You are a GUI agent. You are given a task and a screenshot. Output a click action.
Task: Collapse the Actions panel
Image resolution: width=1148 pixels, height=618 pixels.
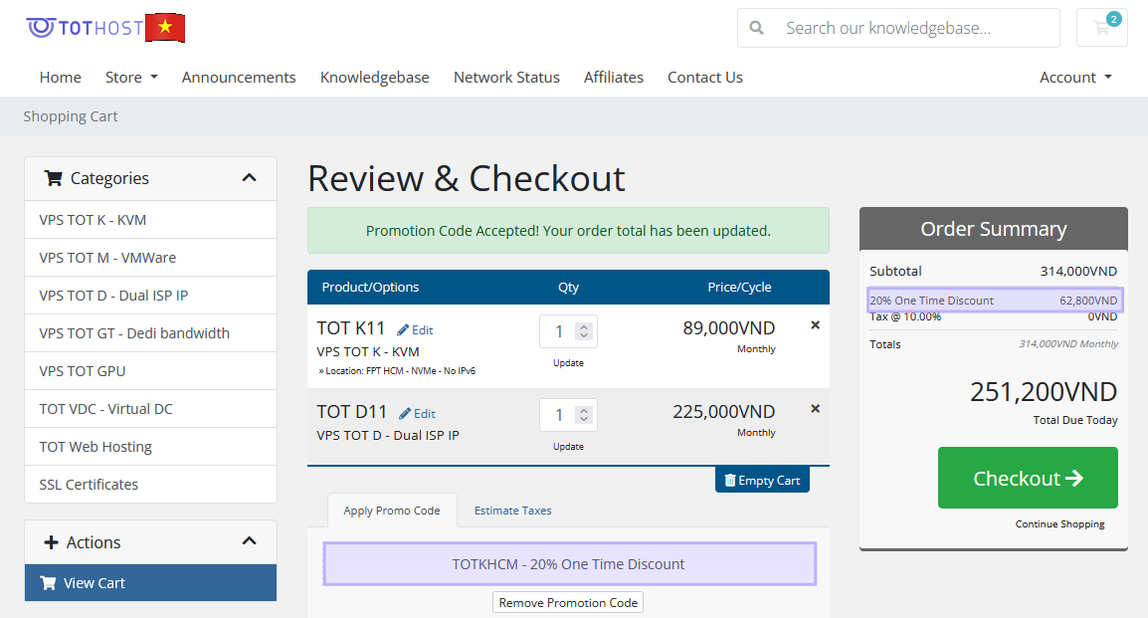pos(249,541)
